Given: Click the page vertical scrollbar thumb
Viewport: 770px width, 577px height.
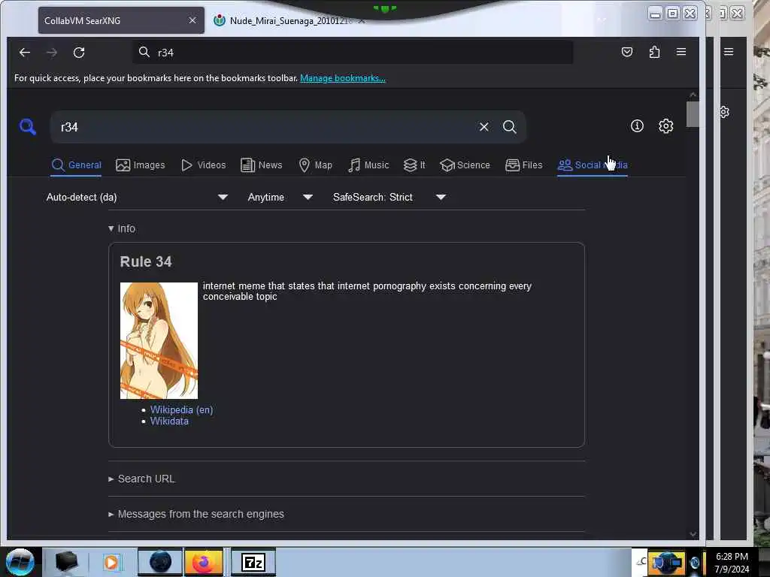Looking at the screenshot, I should point(693,114).
